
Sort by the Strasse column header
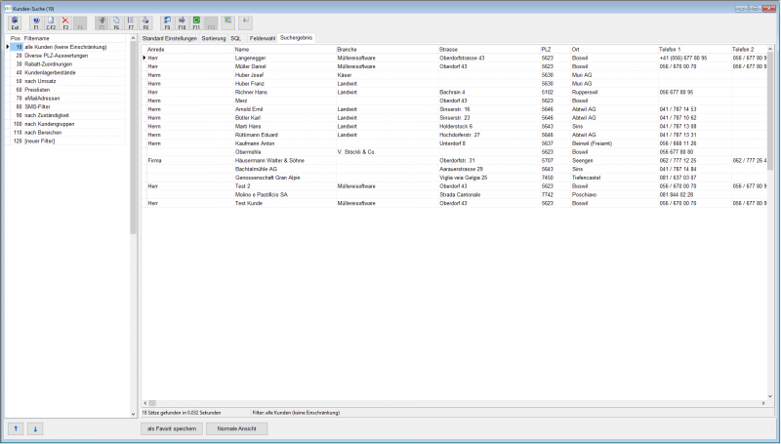(489, 49)
